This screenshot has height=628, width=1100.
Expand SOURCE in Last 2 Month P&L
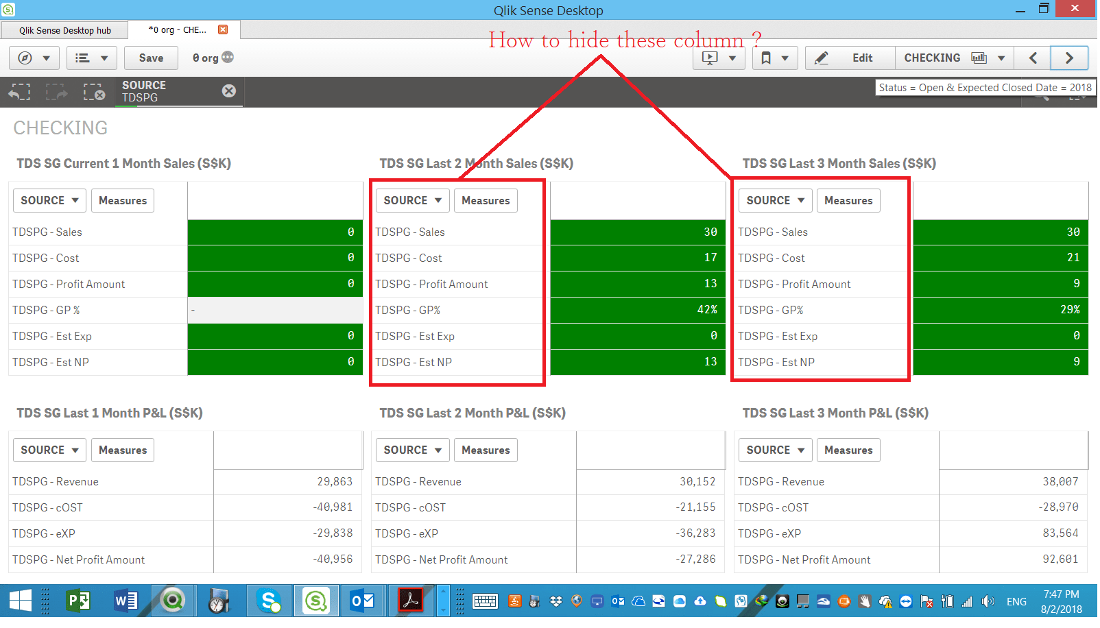coord(413,450)
